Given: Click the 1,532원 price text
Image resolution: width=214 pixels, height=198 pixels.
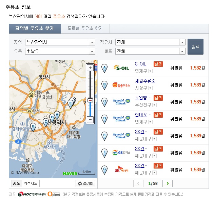Looking at the screenshot, I should (x=197, y=68).
